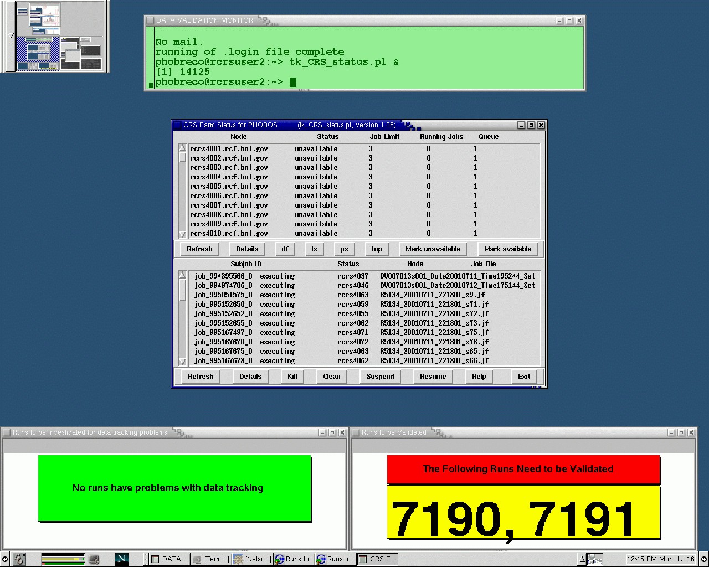The width and height of the screenshot is (709, 567).
Task: Suspend the selected job
Action: tap(380, 377)
